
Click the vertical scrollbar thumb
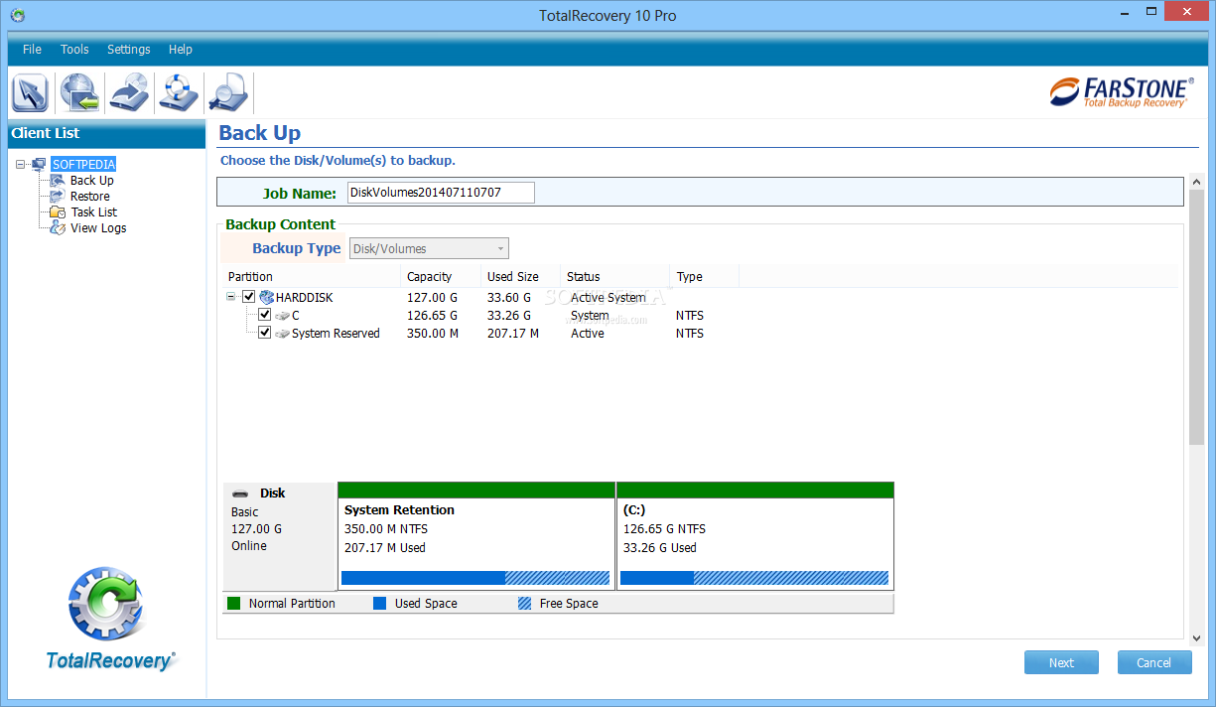click(1196, 318)
